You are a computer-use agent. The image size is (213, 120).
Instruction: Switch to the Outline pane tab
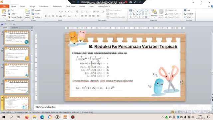[x=15, y=28]
